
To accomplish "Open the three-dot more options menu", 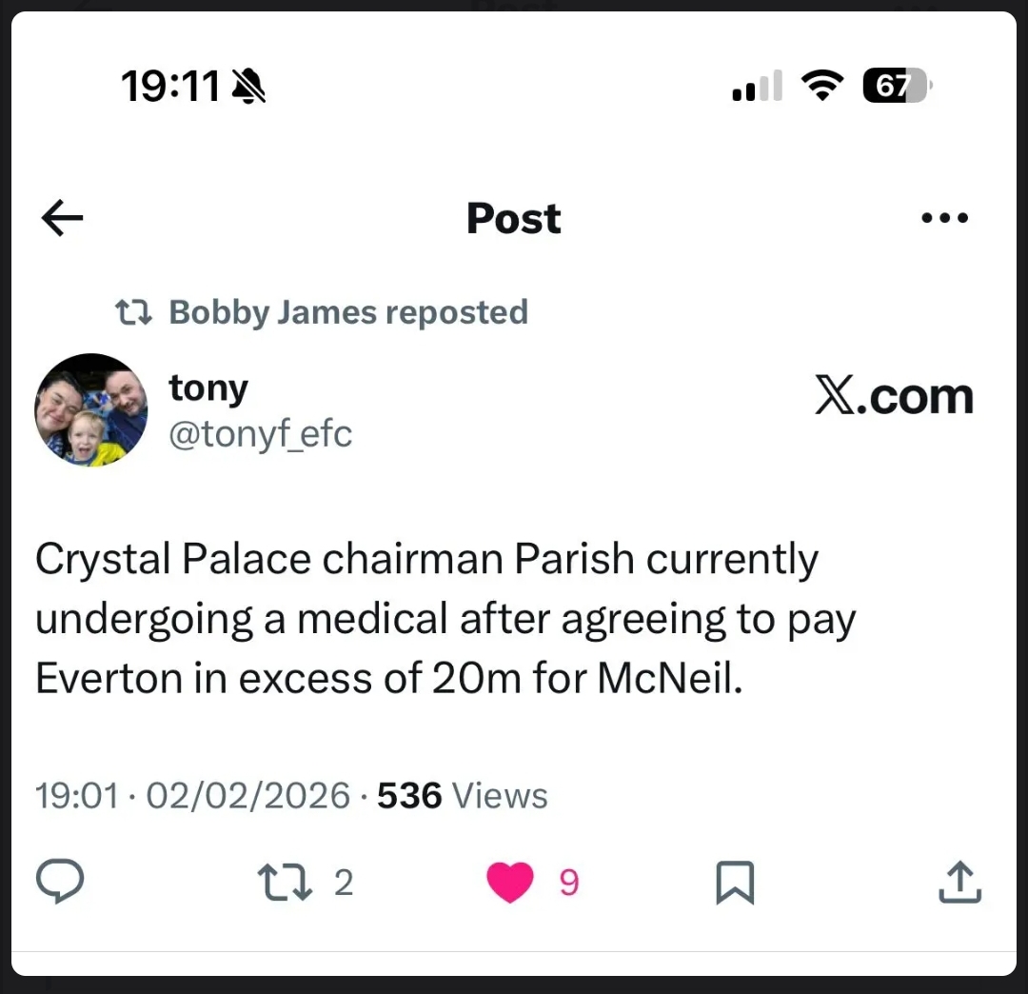I will (945, 219).
